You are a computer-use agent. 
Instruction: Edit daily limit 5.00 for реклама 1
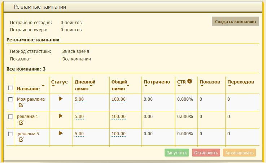tap(79, 117)
